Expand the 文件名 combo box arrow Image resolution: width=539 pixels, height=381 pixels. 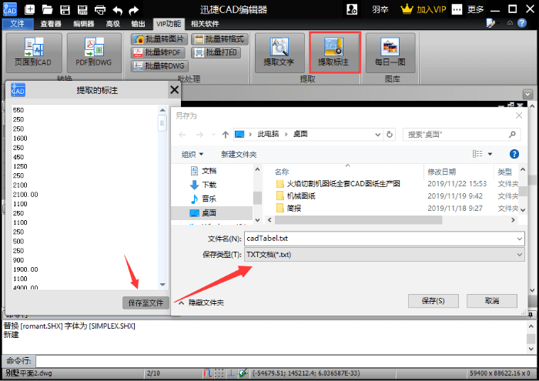pos(520,239)
